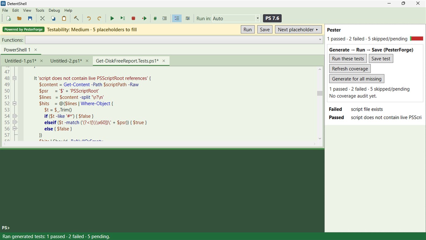Close the PowerShell 1 console tab

tap(35, 50)
